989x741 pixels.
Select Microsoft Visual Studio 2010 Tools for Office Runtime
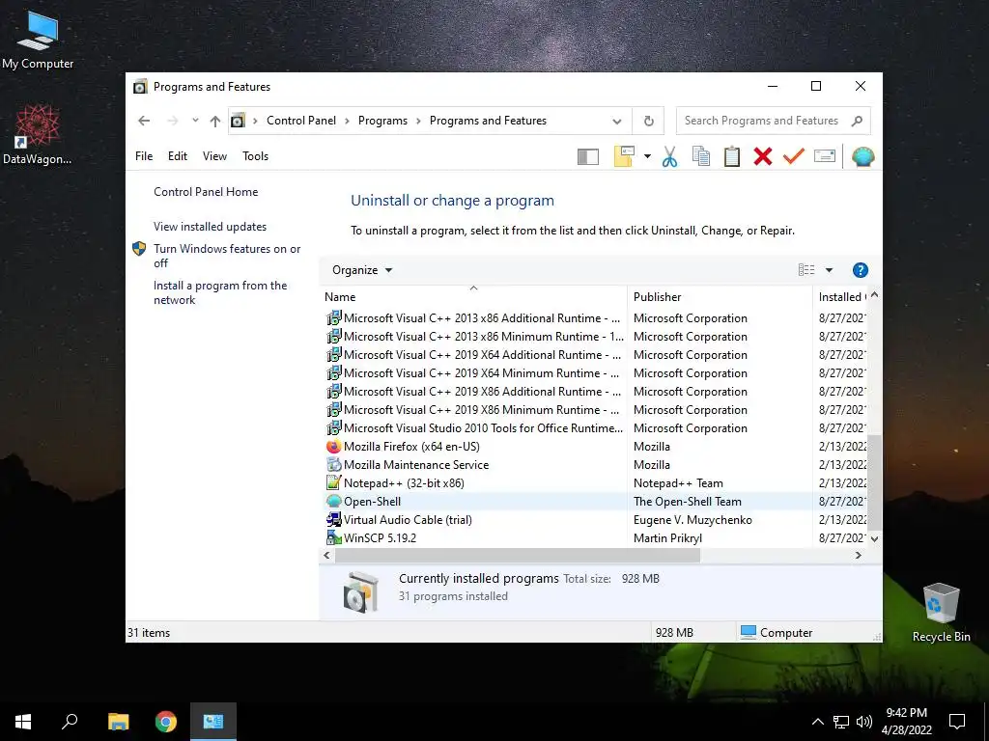tap(595, 427)
